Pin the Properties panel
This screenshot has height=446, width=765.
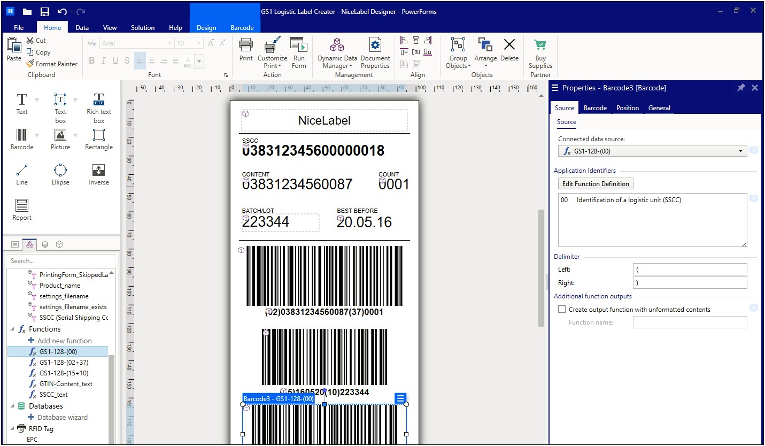(x=741, y=88)
